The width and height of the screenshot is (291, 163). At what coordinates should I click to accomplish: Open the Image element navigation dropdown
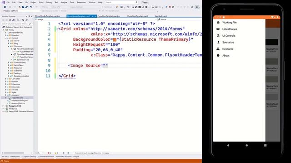pos(96,19)
